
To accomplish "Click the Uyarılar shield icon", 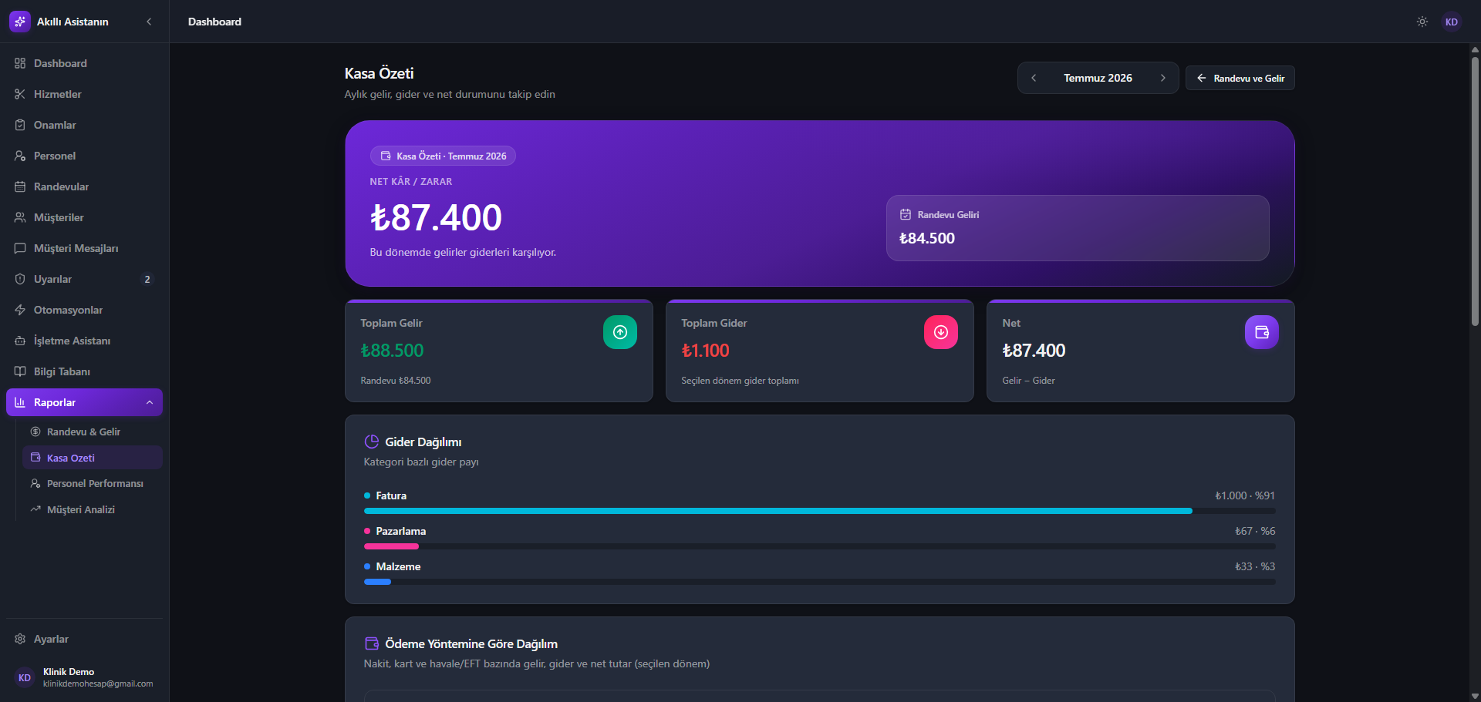I will [x=20, y=279].
